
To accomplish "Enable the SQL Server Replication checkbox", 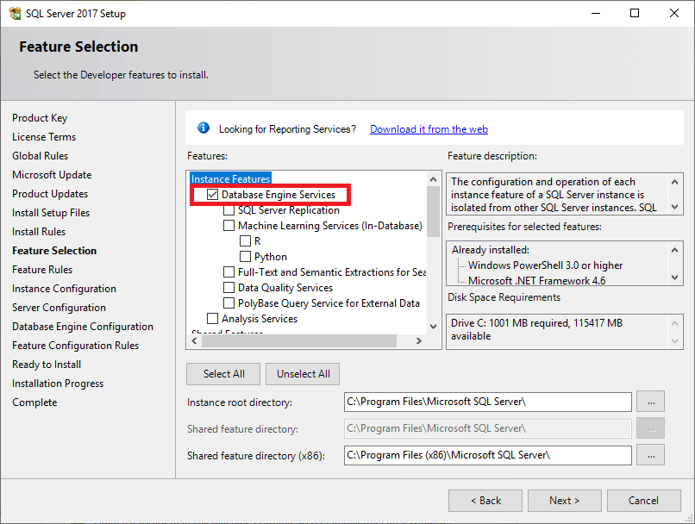I will (x=229, y=210).
